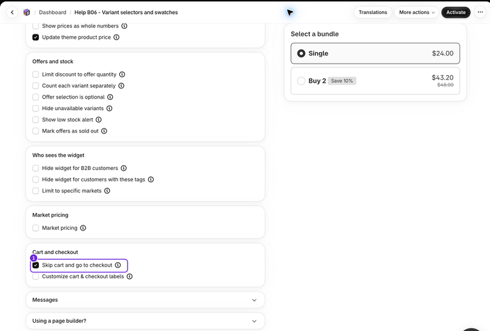Info icon for Hide unavailable variants
The width and height of the screenshot is (490, 331).
109,108
